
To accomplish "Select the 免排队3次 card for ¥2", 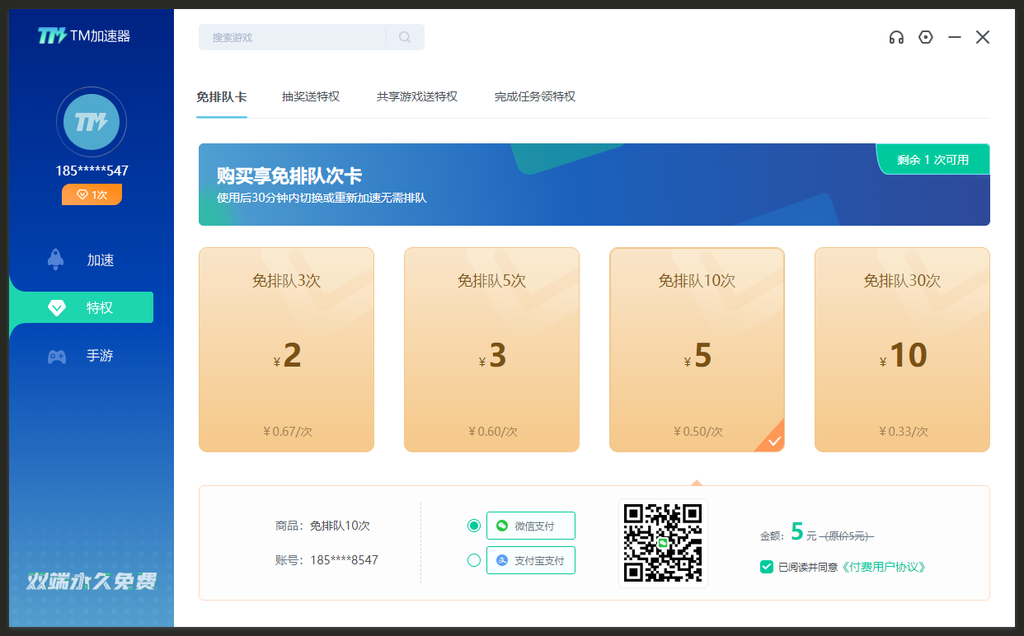I will tap(286, 349).
